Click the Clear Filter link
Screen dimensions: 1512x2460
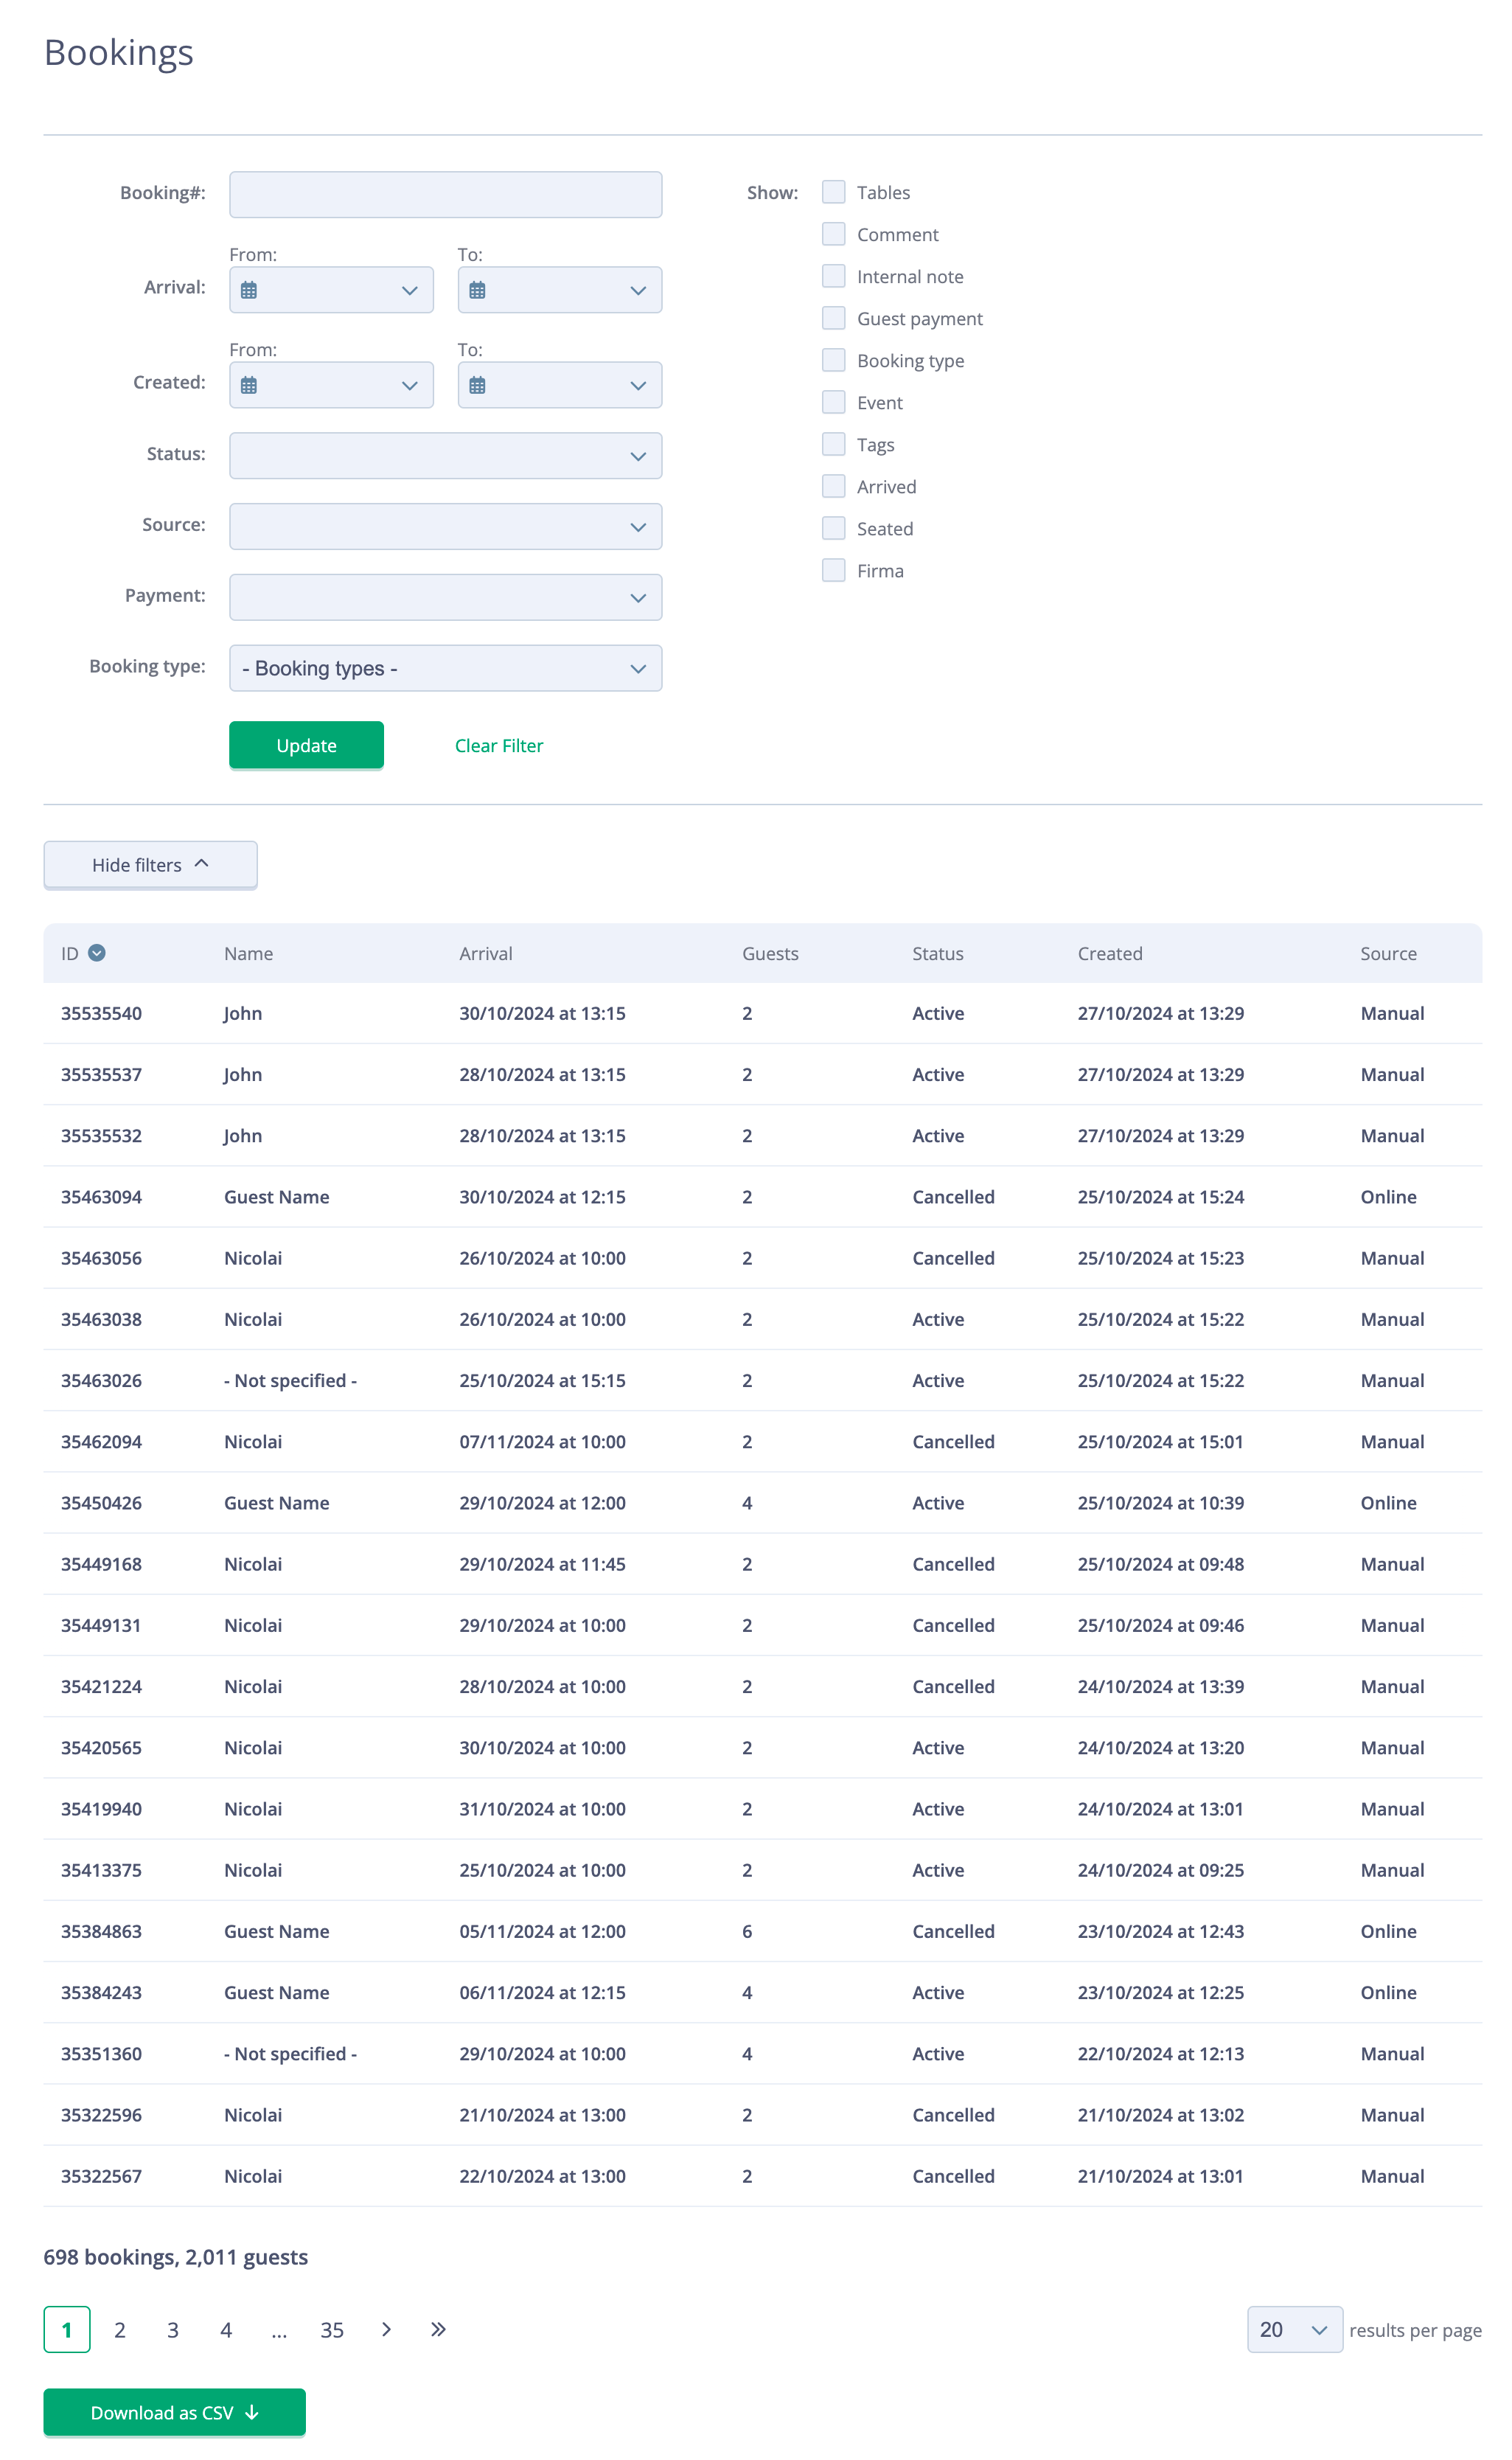coord(498,745)
